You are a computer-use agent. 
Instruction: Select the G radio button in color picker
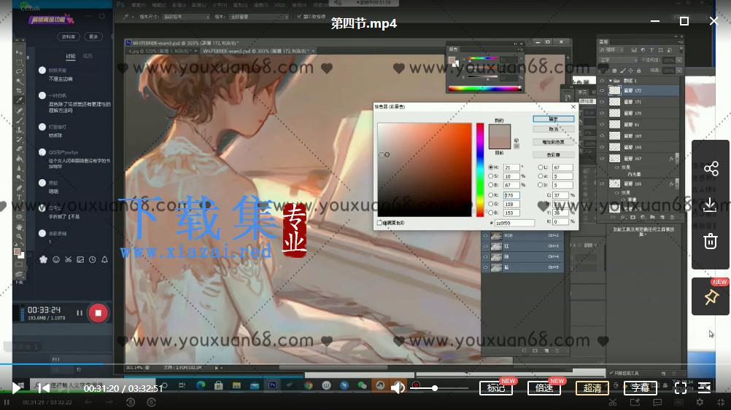coord(490,204)
